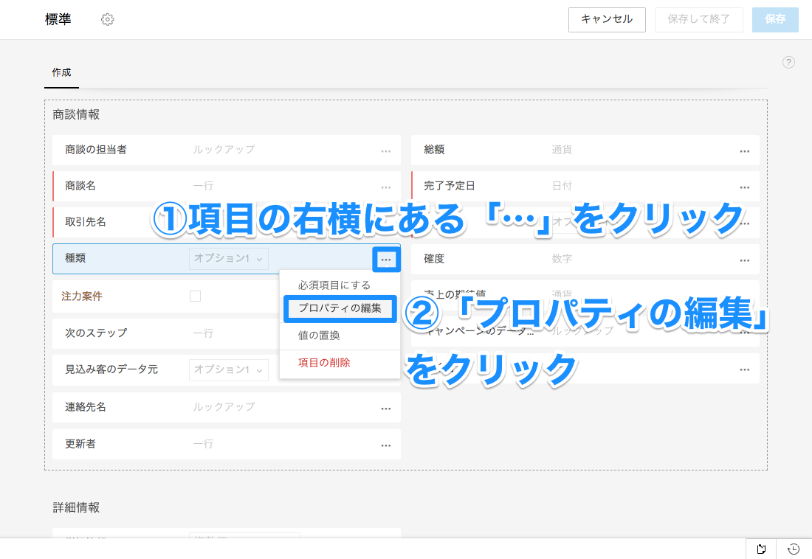The image size is (812, 559).
Task: Select the 確度 field row
Action: [x=585, y=260]
